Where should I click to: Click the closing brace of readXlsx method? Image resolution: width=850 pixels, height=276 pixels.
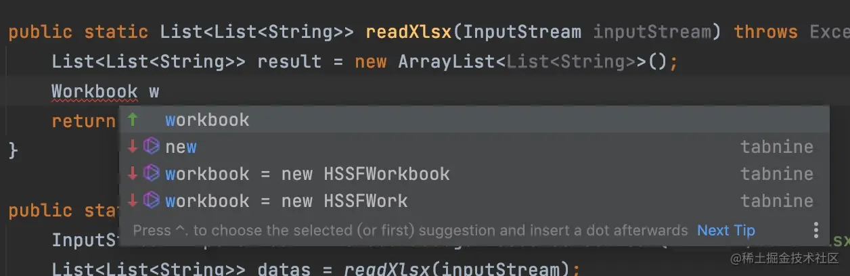click(x=13, y=150)
